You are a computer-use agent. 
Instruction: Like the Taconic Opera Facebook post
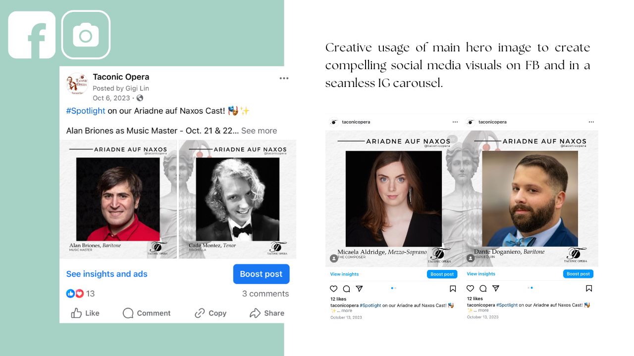click(x=85, y=313)
